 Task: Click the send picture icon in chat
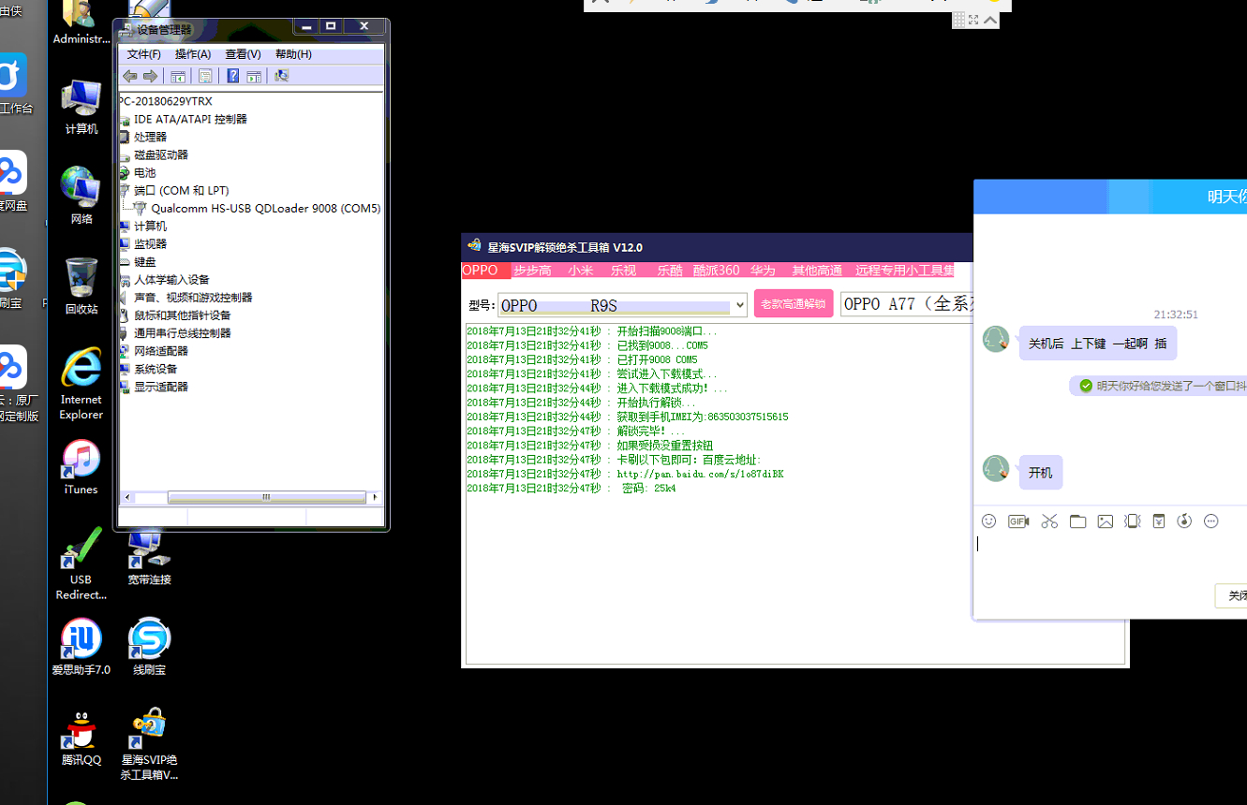[1106, 521]
